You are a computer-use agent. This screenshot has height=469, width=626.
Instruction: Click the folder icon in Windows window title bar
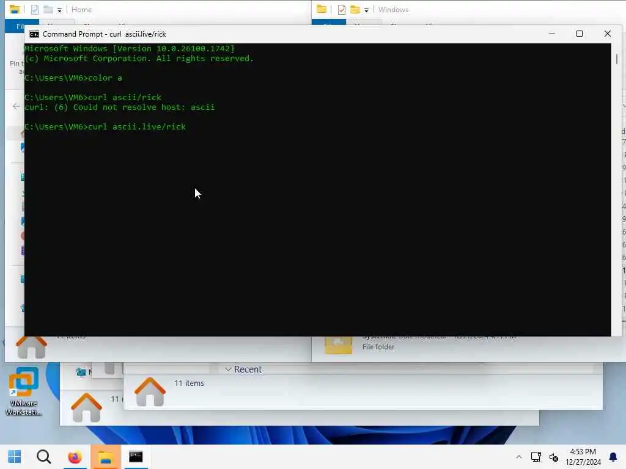(x=322, y=9)
